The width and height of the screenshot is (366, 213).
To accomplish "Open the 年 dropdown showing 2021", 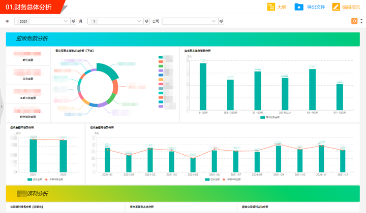I will 42,21.
